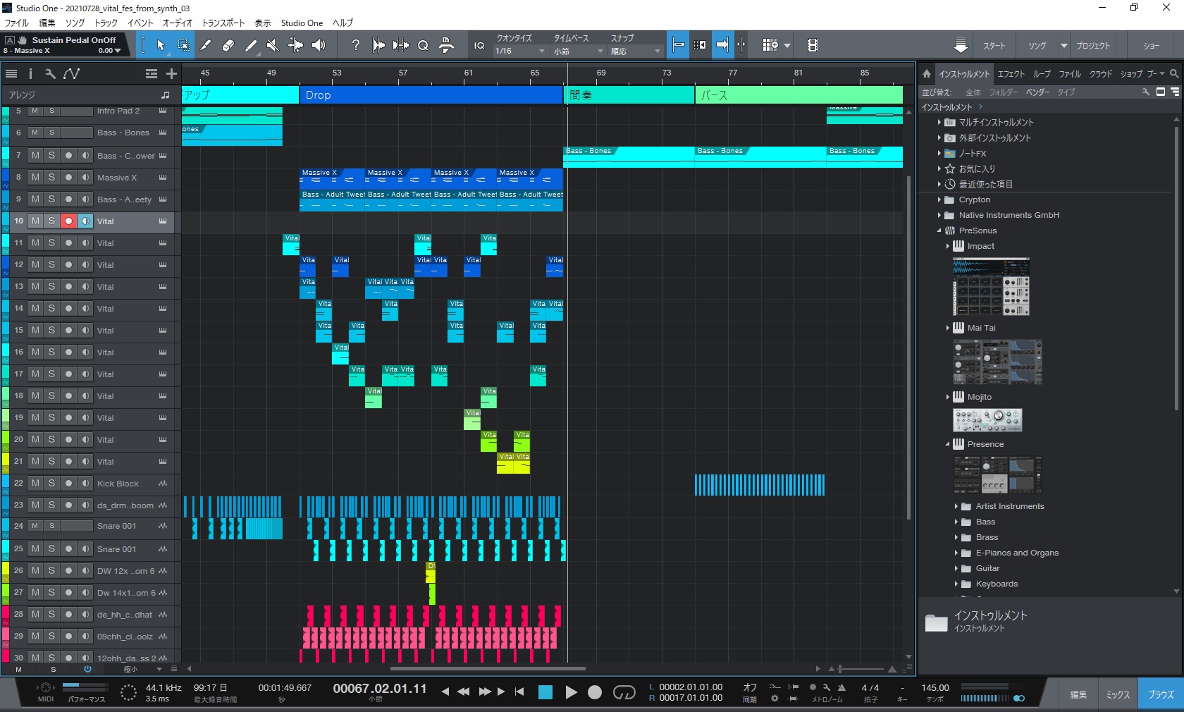1184x712 pixels.
Task: Toggle autoscroll arrow button in toolbar
Action: 722,45
